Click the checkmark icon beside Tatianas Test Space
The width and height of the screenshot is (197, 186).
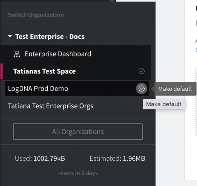point(141,71)
